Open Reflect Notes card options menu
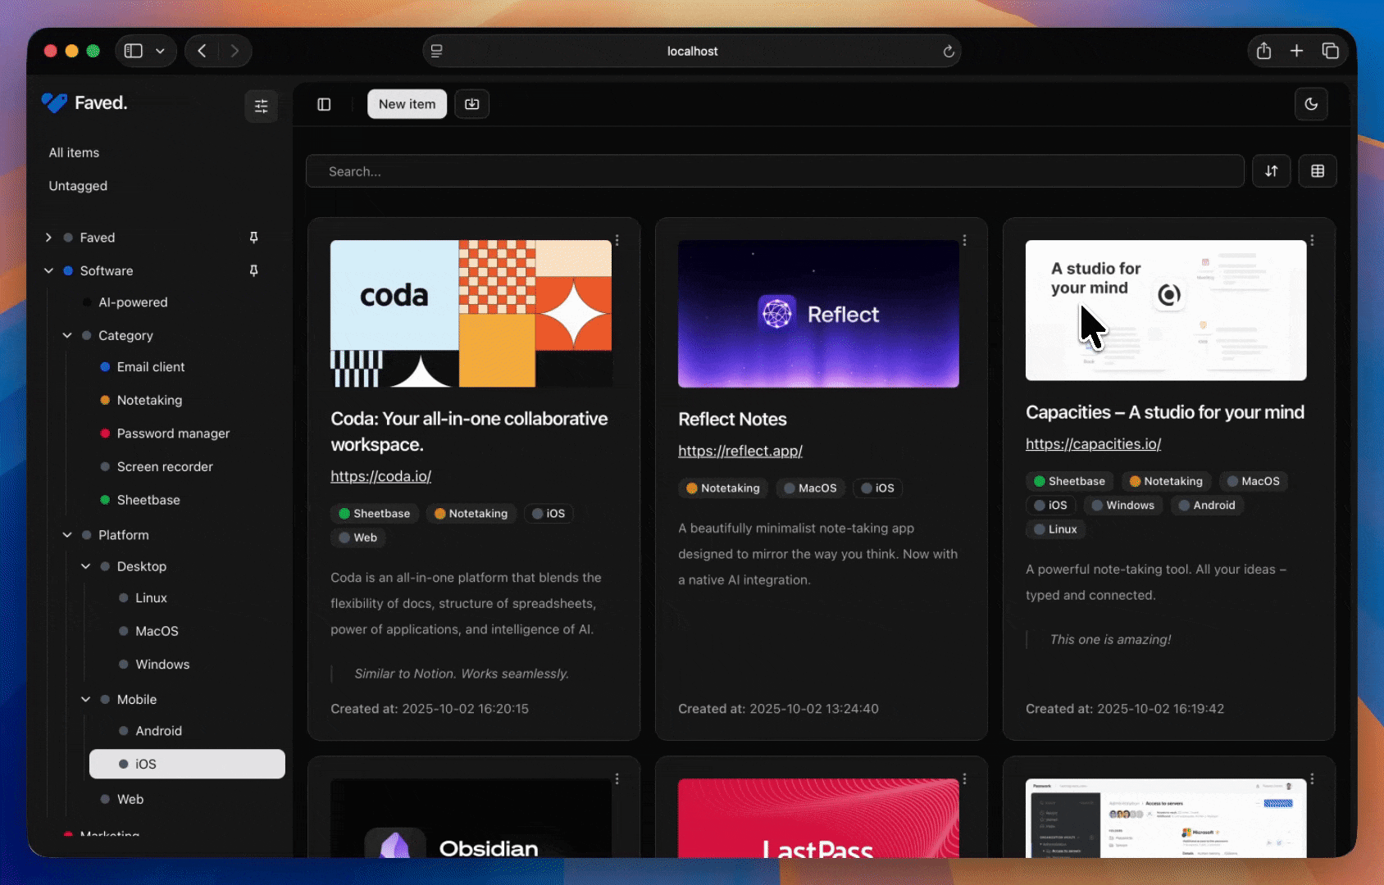1384x885 pixels. click(965, 241)
